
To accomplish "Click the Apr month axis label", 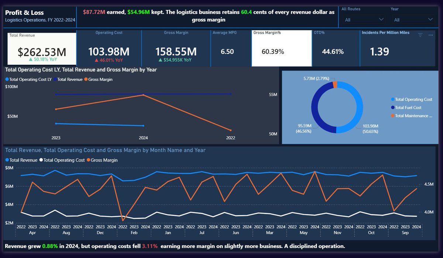I will coord(32,233).
